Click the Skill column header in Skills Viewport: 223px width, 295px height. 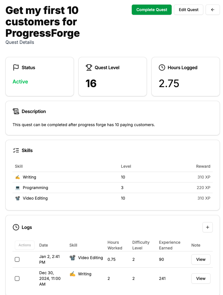[x=19, y=166]
